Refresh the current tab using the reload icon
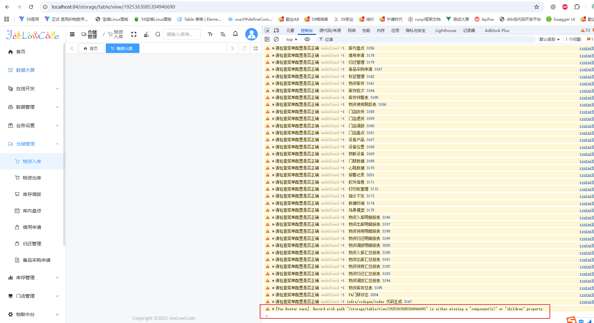The height and width of the screenshot is (323, 594). [244, 48]
